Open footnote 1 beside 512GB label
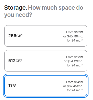 21,60
